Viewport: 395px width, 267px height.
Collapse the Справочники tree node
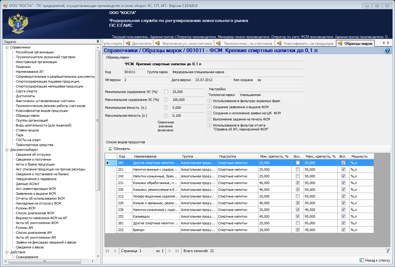pyautogui.click(x=7, y=47)
